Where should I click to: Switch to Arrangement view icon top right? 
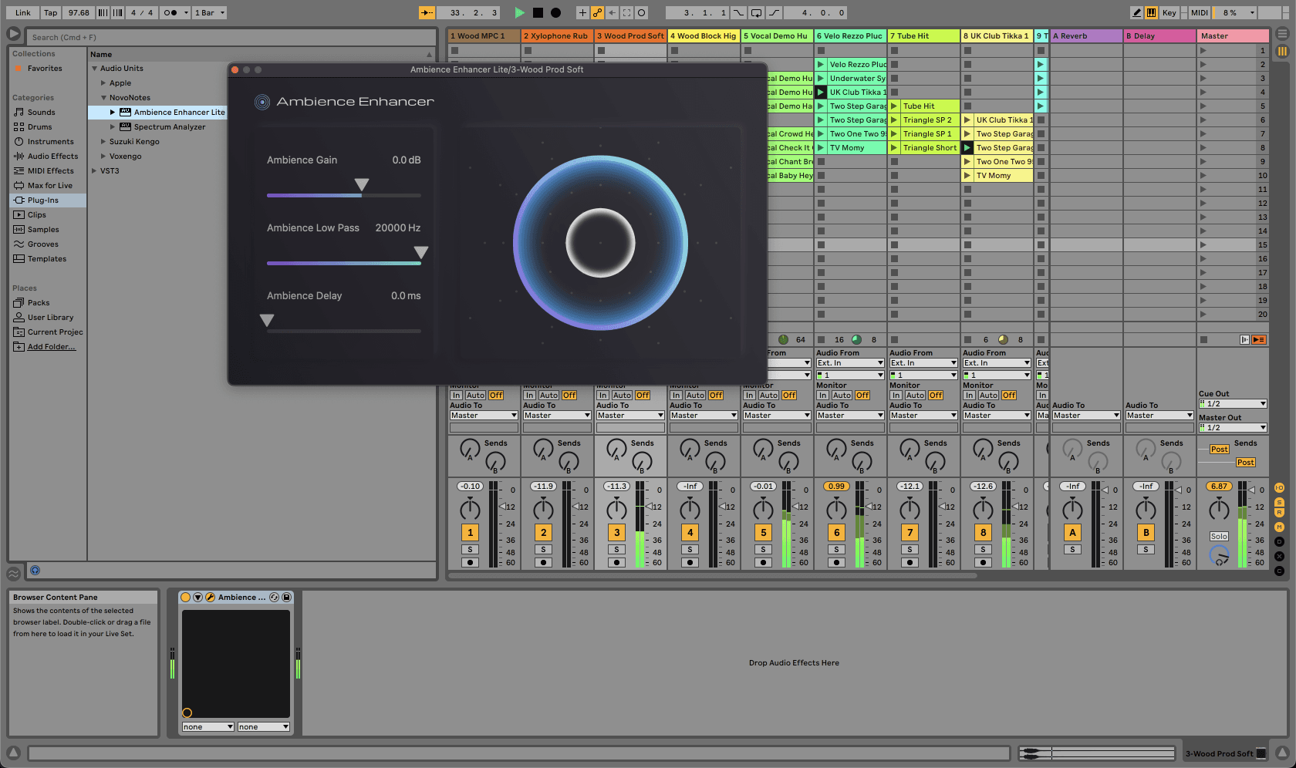pos(1282,34)
